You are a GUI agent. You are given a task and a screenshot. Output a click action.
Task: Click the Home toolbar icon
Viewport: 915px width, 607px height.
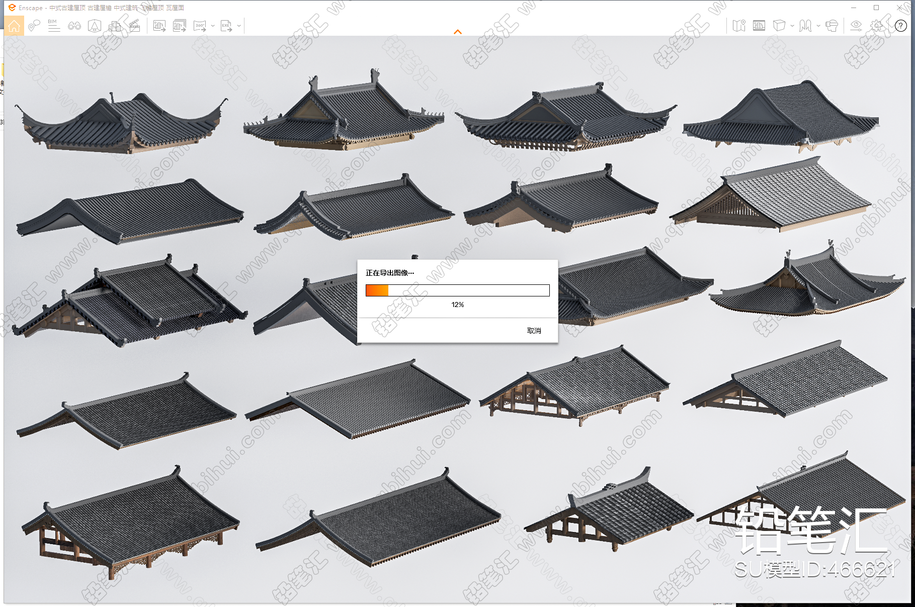tap(14, 26)
